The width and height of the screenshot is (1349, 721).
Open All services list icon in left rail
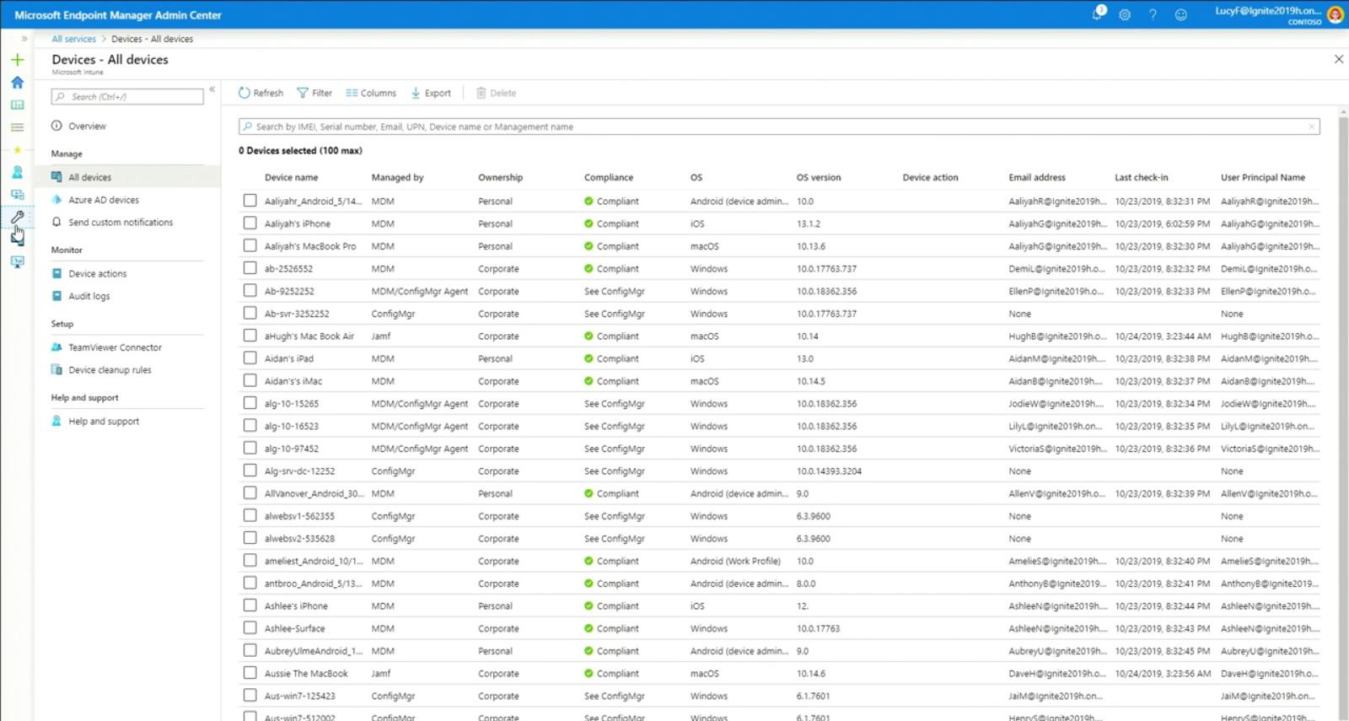pyautogui.click(x=17, y=127)
